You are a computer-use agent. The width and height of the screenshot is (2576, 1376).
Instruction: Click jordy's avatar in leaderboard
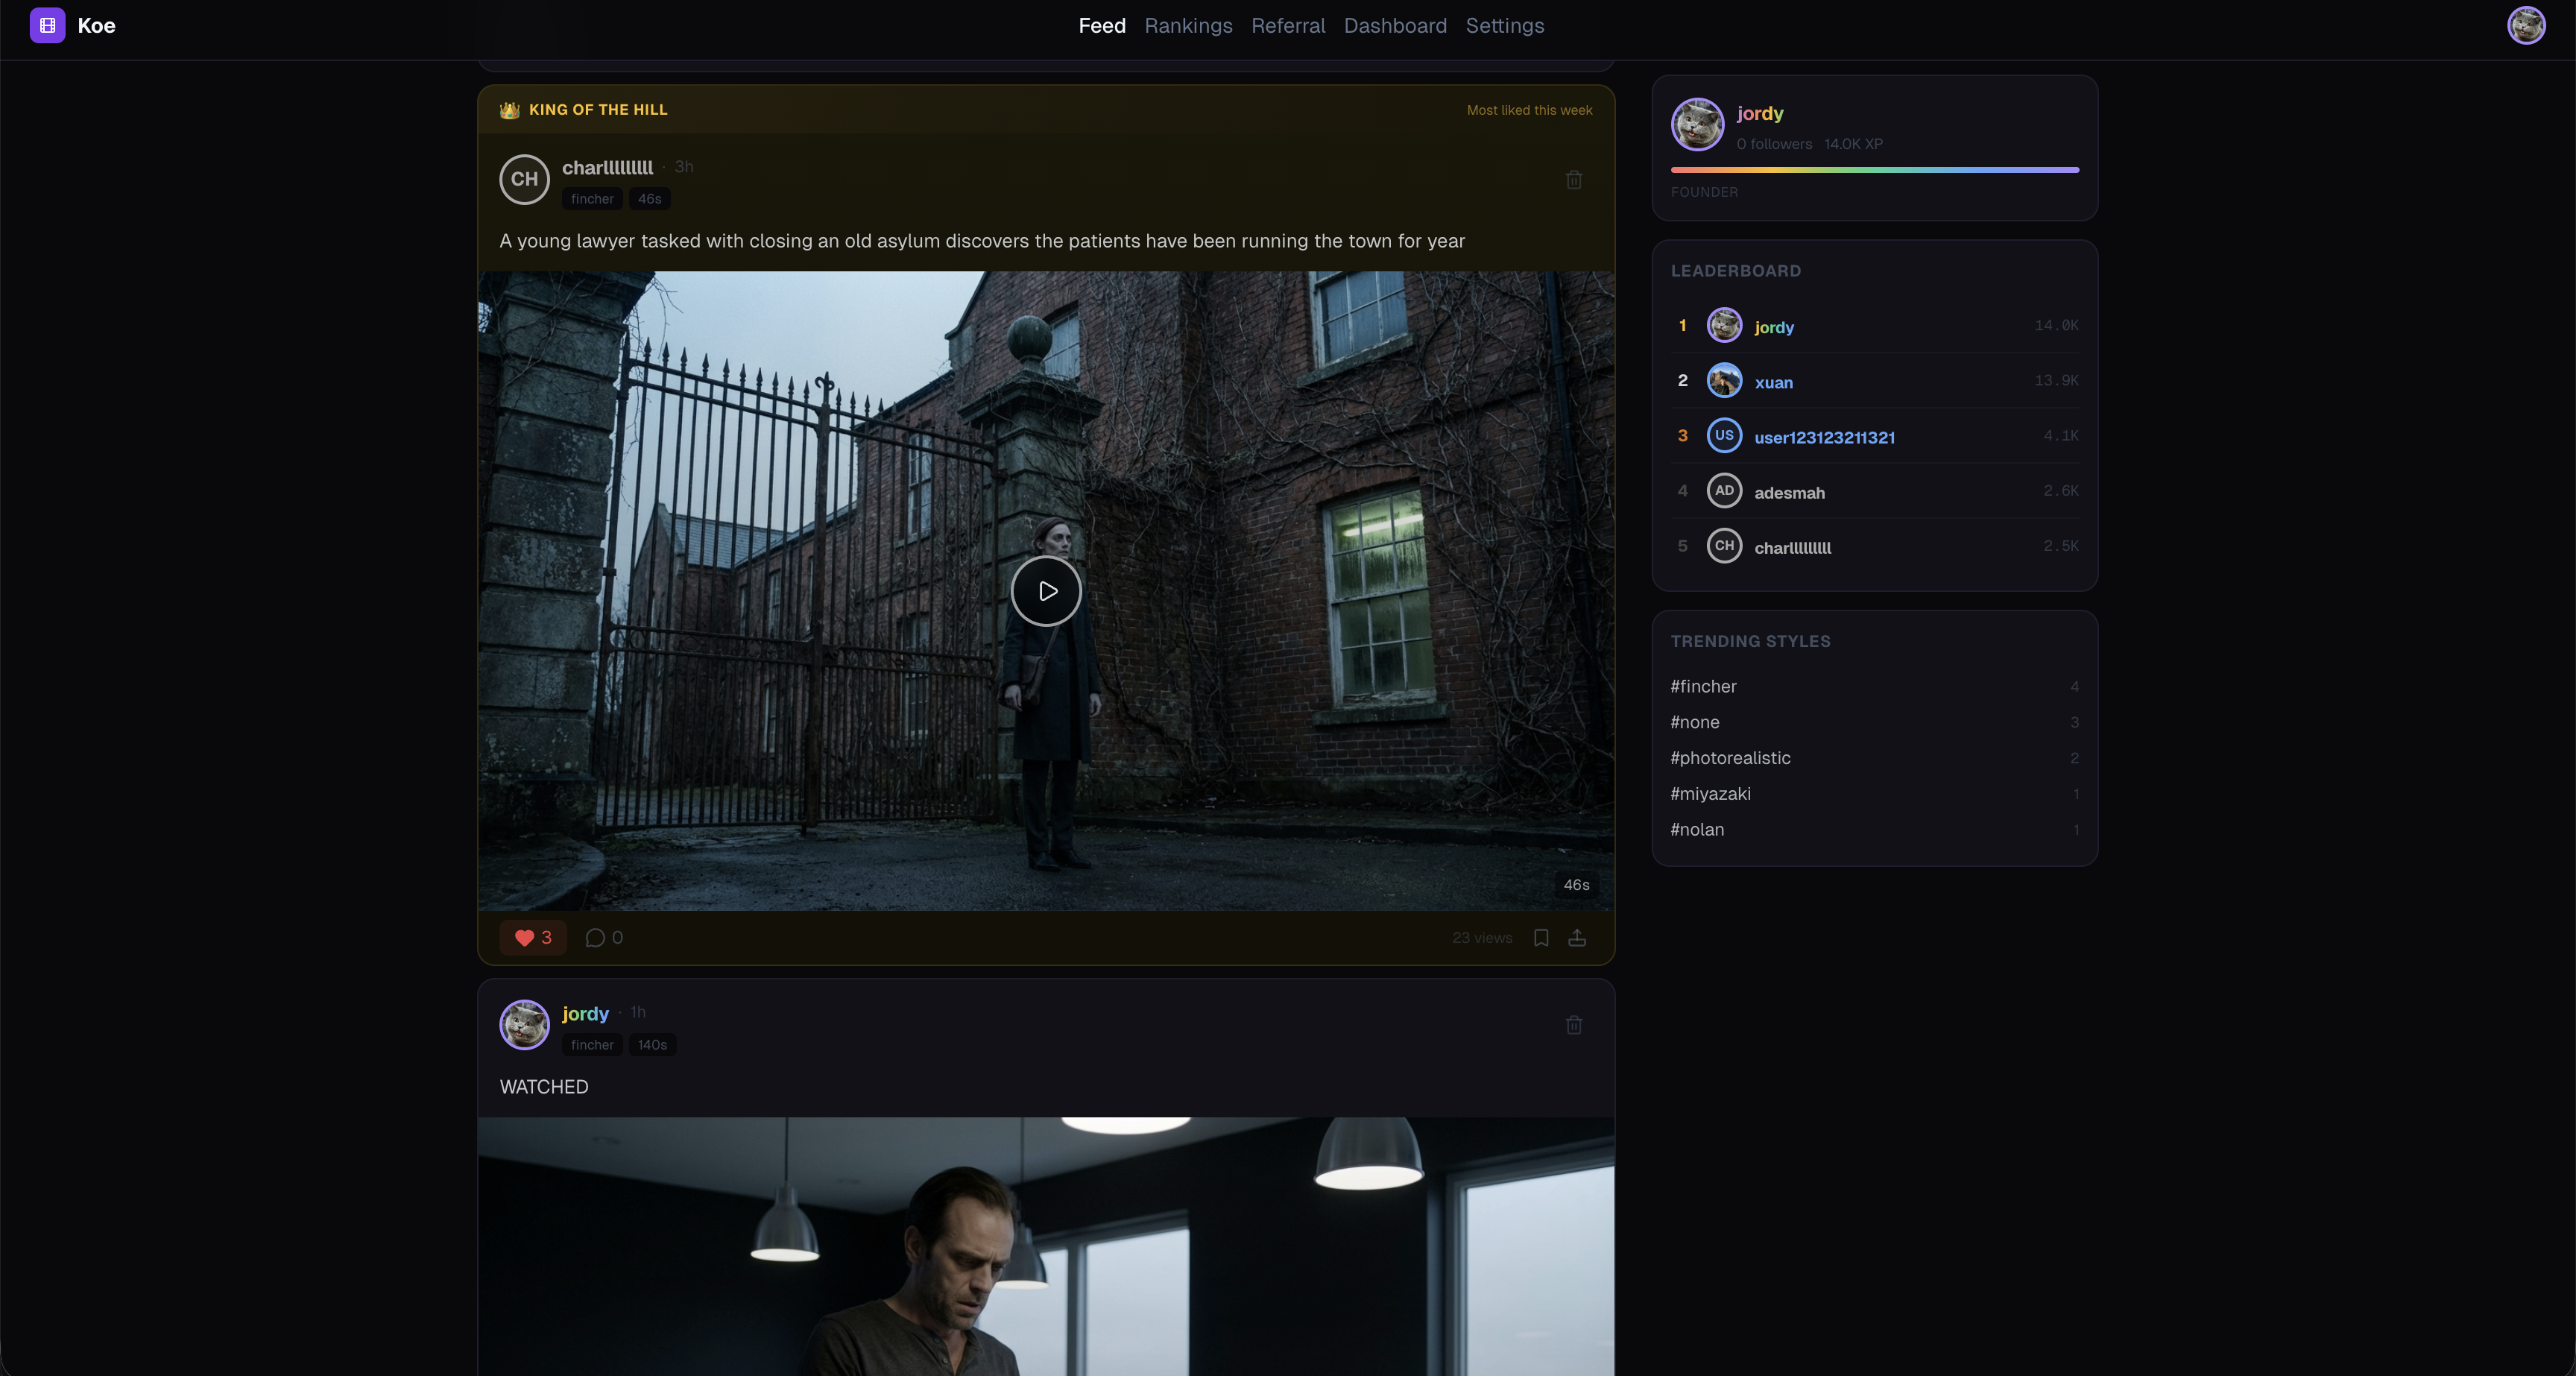point(1724,325)
